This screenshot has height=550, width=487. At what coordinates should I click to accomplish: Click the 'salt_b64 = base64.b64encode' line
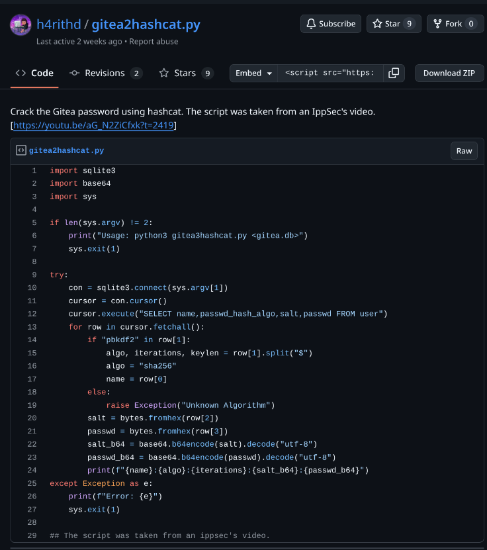coord(202,444)
